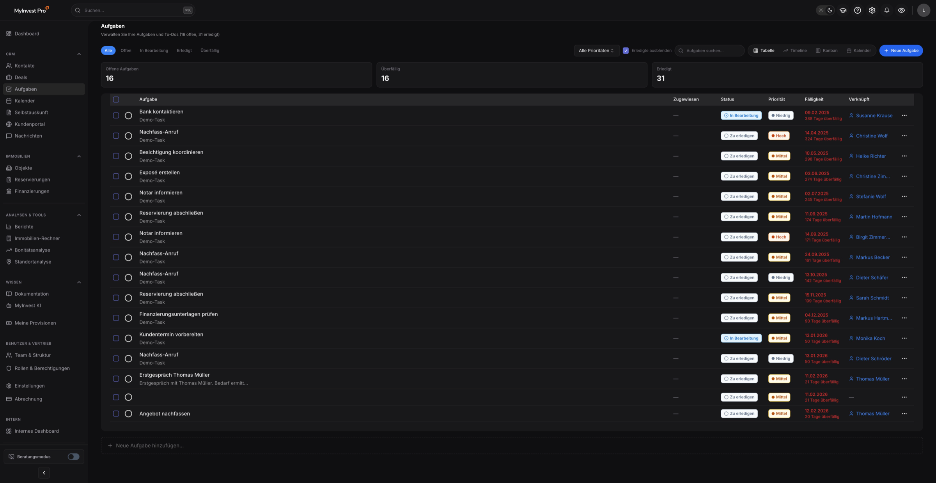Click the 'Neue Aufgabe' button
The image size is (936, 483).
pyautogui.click(x=901, y=50)
